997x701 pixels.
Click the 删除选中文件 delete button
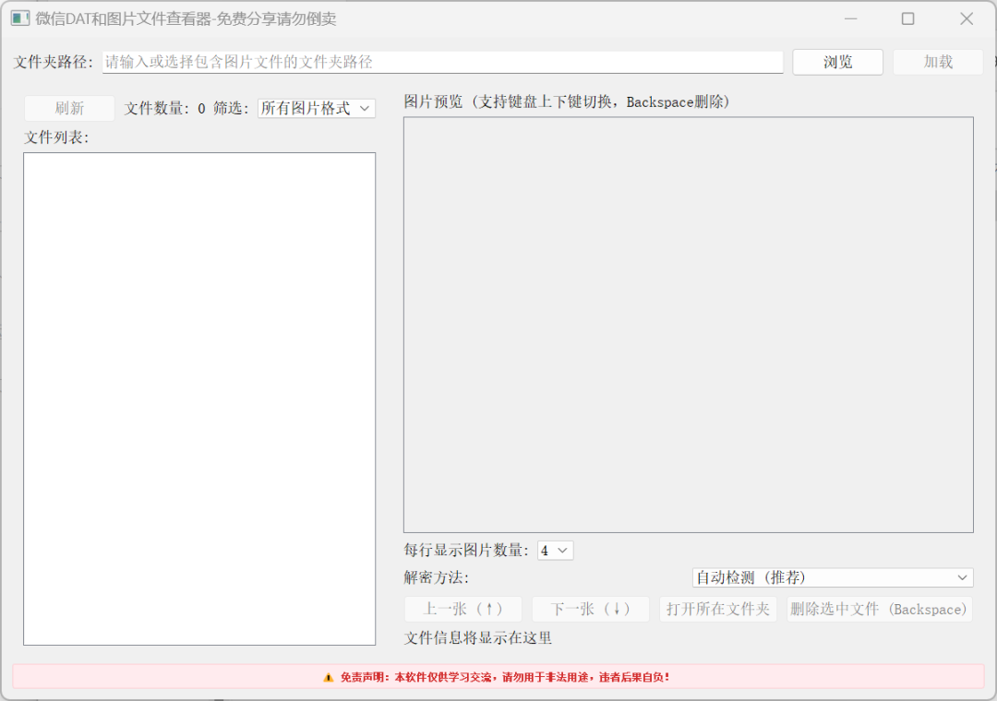[x=878, y=608]
